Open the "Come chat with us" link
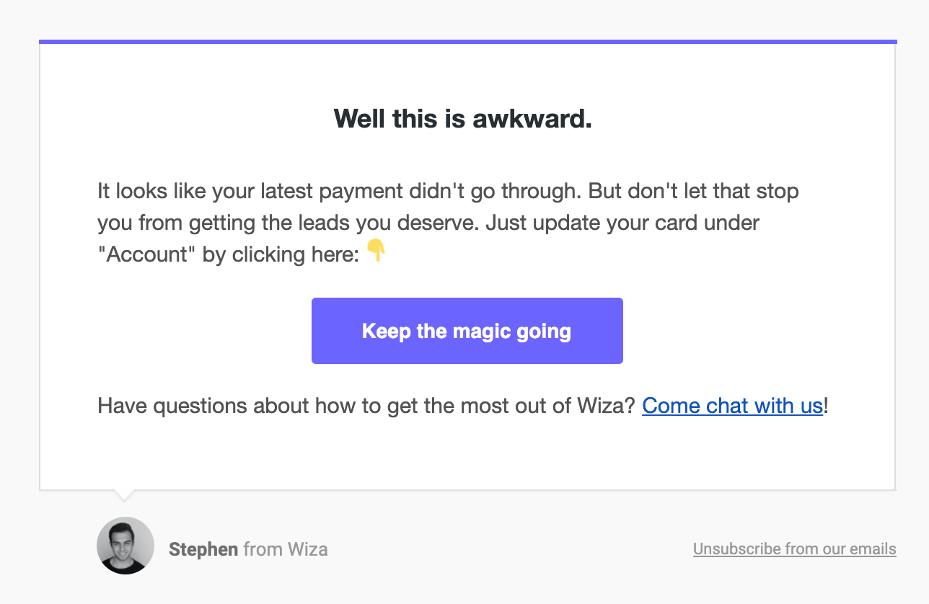The height and width of the screenshot is (604, 929). [732, 406]
